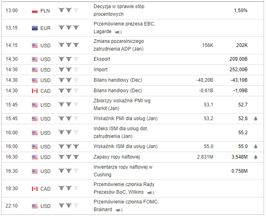Open the CAD Bilans handlowy (Dec) event

coord(118,91)
